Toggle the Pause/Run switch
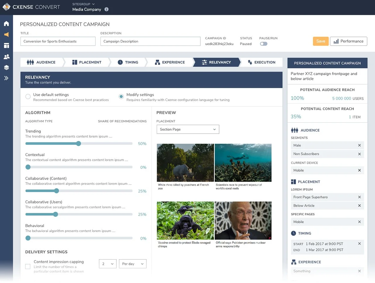This screenshot has width=375, height=283. [x=263, y=43]
